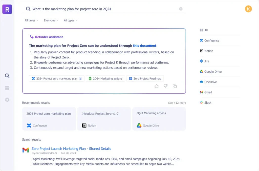This screenshot has width=259, height=171.
Task: Filter results by Confluence
Action: (x=220, y=40)
